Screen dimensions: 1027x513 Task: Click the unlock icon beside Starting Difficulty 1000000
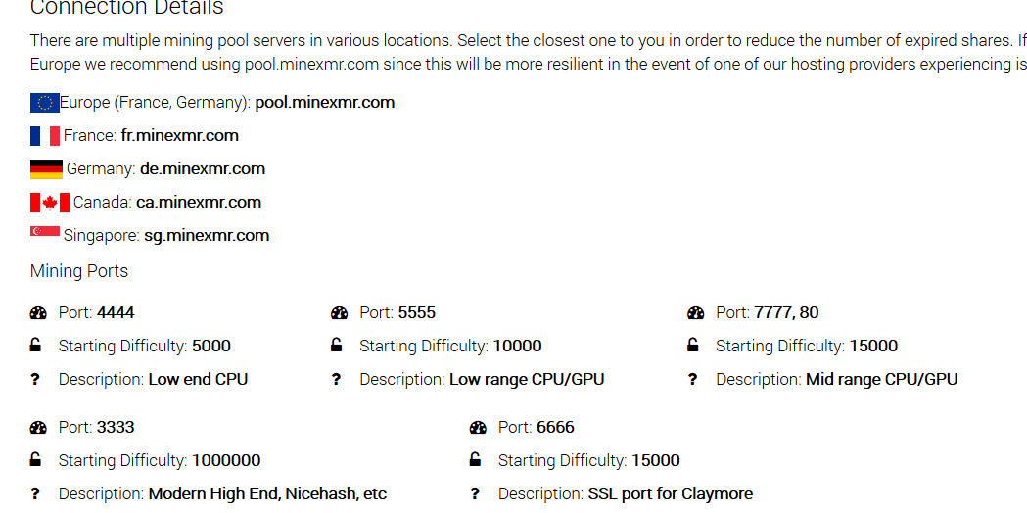click(36, 460)
